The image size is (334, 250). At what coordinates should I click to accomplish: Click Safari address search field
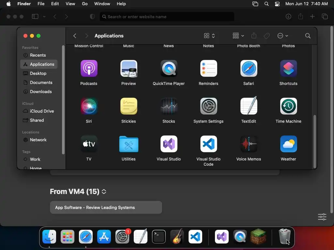point(167,17)
